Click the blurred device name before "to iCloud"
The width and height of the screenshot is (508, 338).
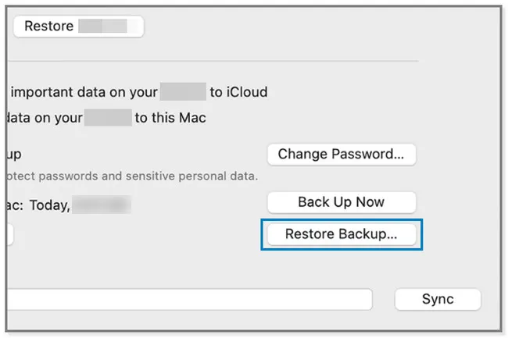(x=184, y=91)
